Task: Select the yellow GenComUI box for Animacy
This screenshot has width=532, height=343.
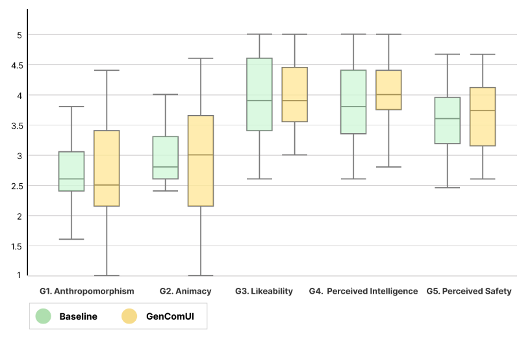Action: click(x=201, y=160)
